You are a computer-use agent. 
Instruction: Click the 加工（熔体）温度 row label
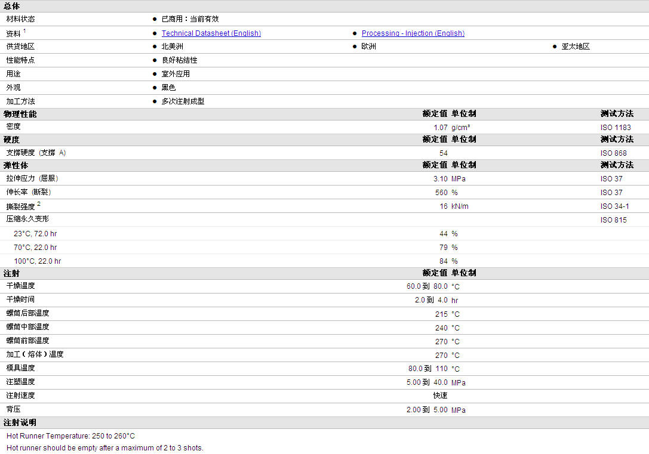(35, 354)
